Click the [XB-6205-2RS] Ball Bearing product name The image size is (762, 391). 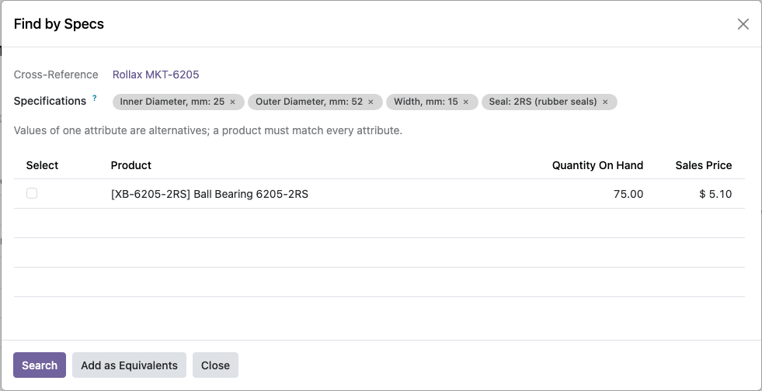pyautogui.click(x=210, y=194)
